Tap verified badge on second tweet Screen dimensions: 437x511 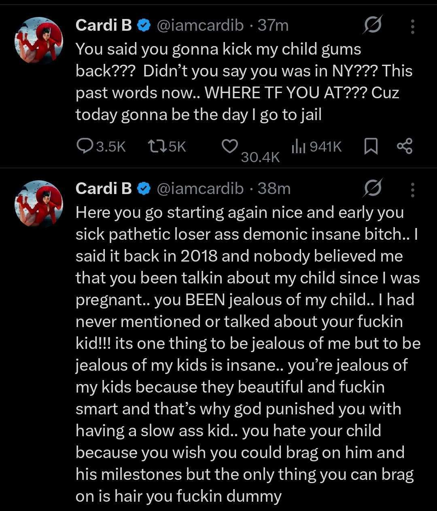144,188
